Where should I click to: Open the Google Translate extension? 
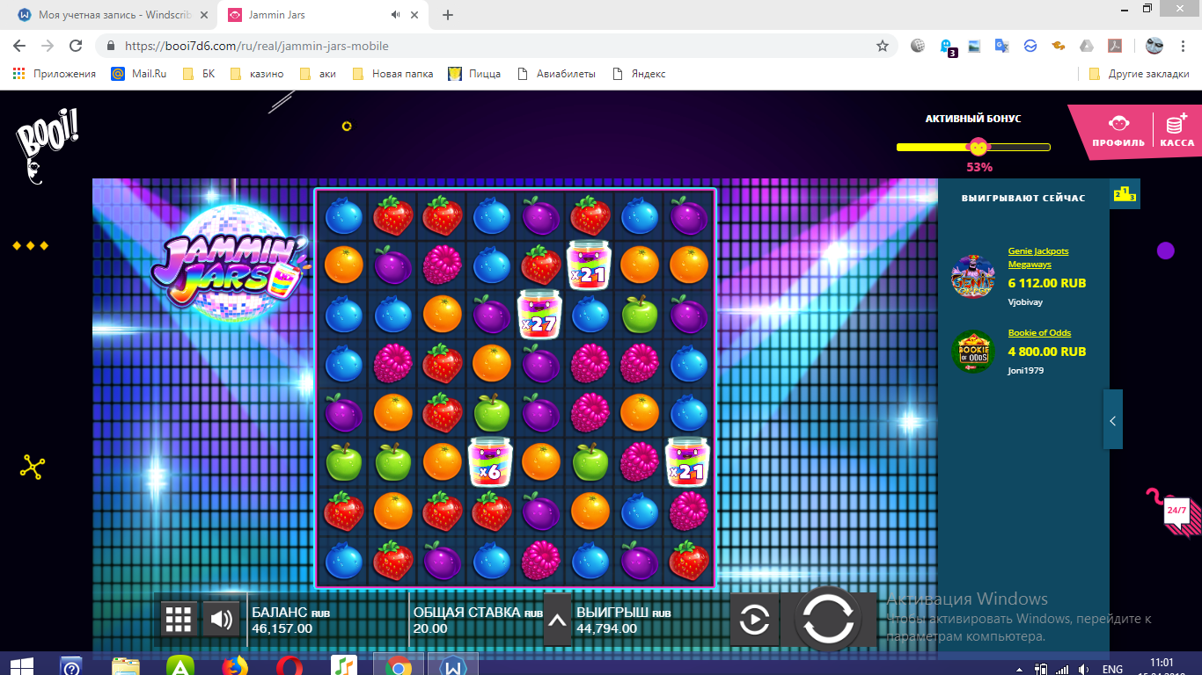click(1002, 46)
